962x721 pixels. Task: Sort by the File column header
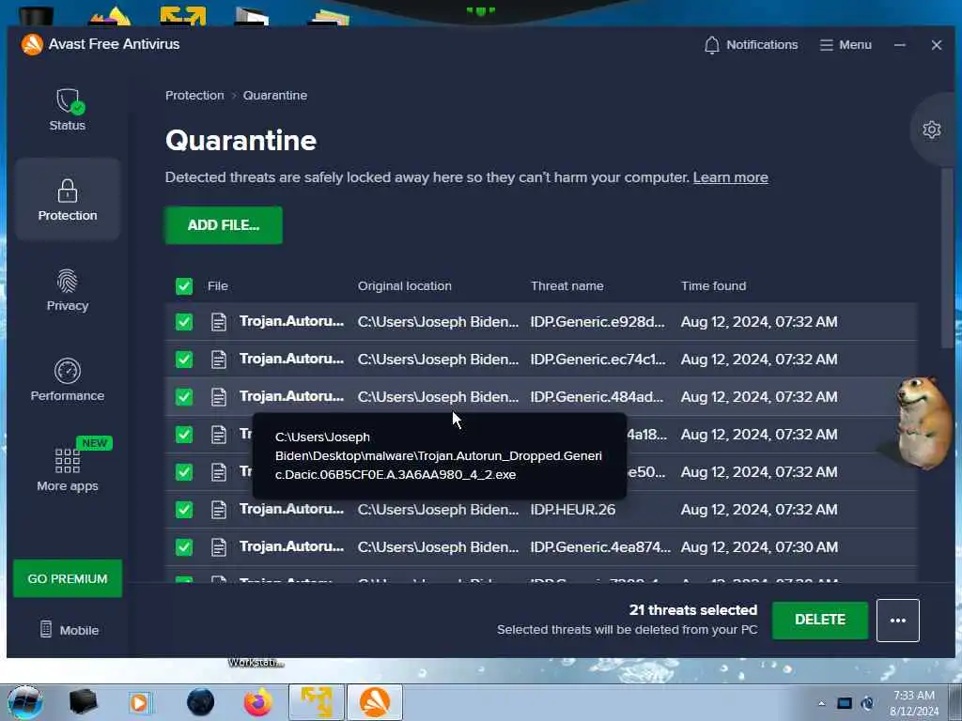pos(218,285)
